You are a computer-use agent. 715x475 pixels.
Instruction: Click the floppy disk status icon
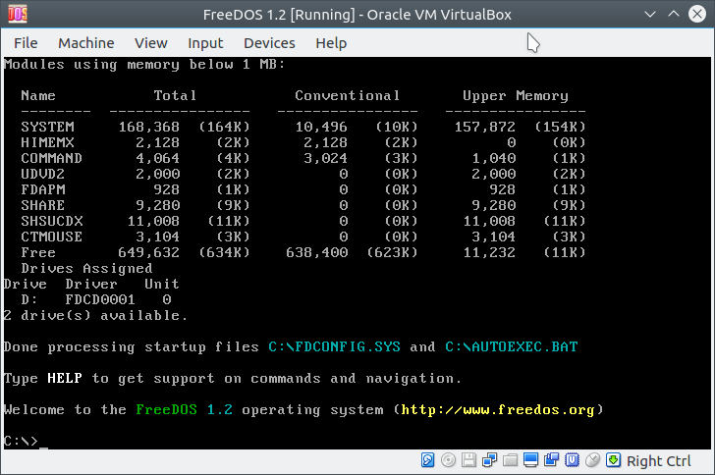click(468, 460)
